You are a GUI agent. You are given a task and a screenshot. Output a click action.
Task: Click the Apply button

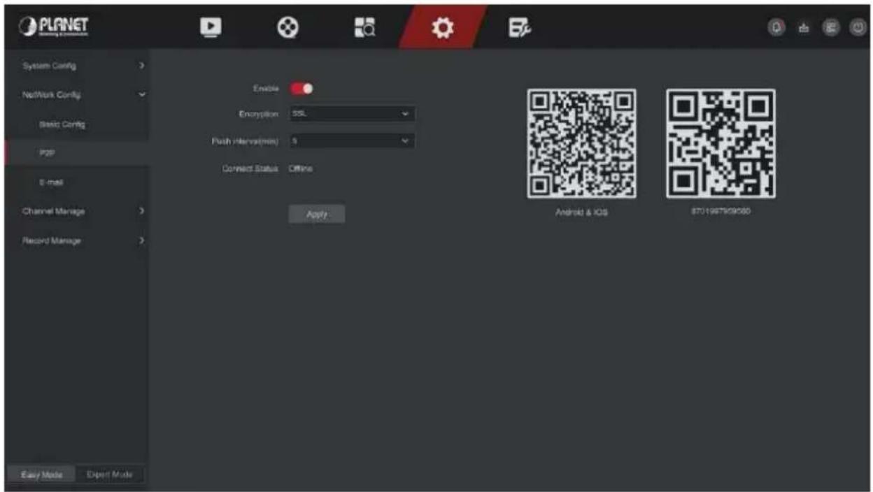(x=317, y=215)
